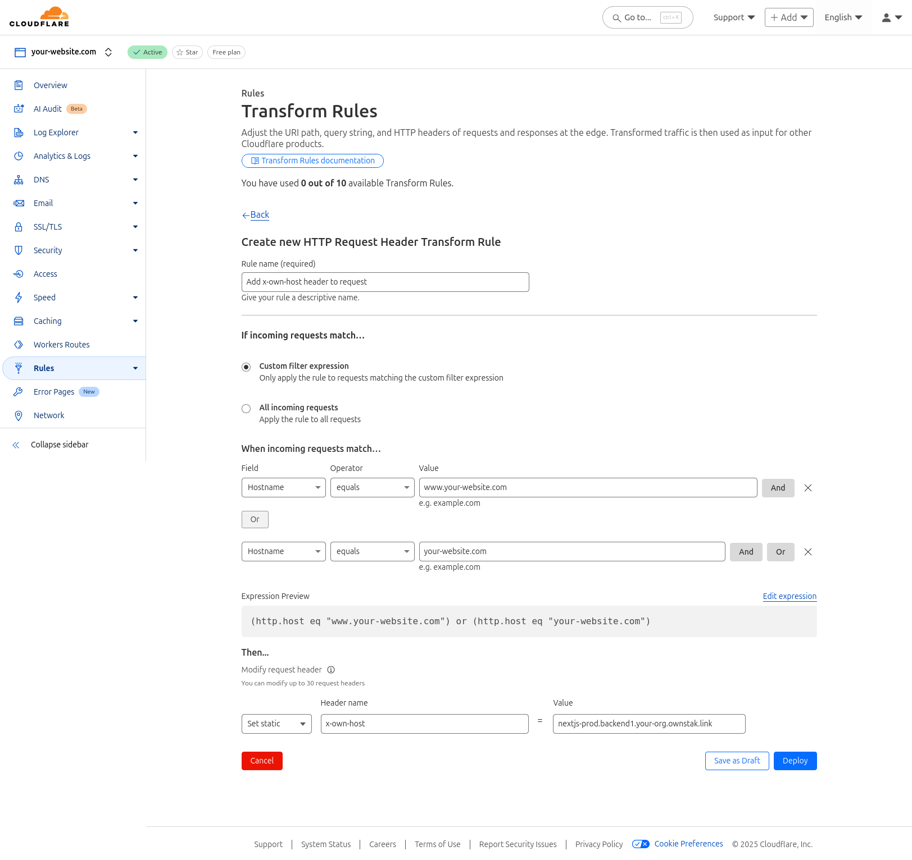The height and width of the screenshot is (860, 912).
Task: Open the domain switcher arrows icon
Action: [108, 52]
